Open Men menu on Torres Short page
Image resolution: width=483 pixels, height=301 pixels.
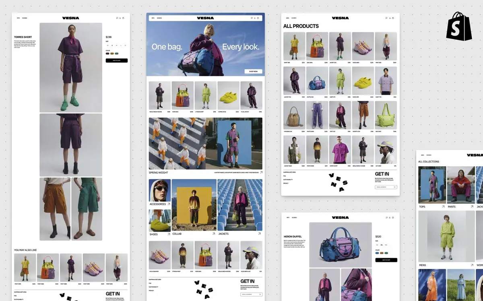coord(18,18)
